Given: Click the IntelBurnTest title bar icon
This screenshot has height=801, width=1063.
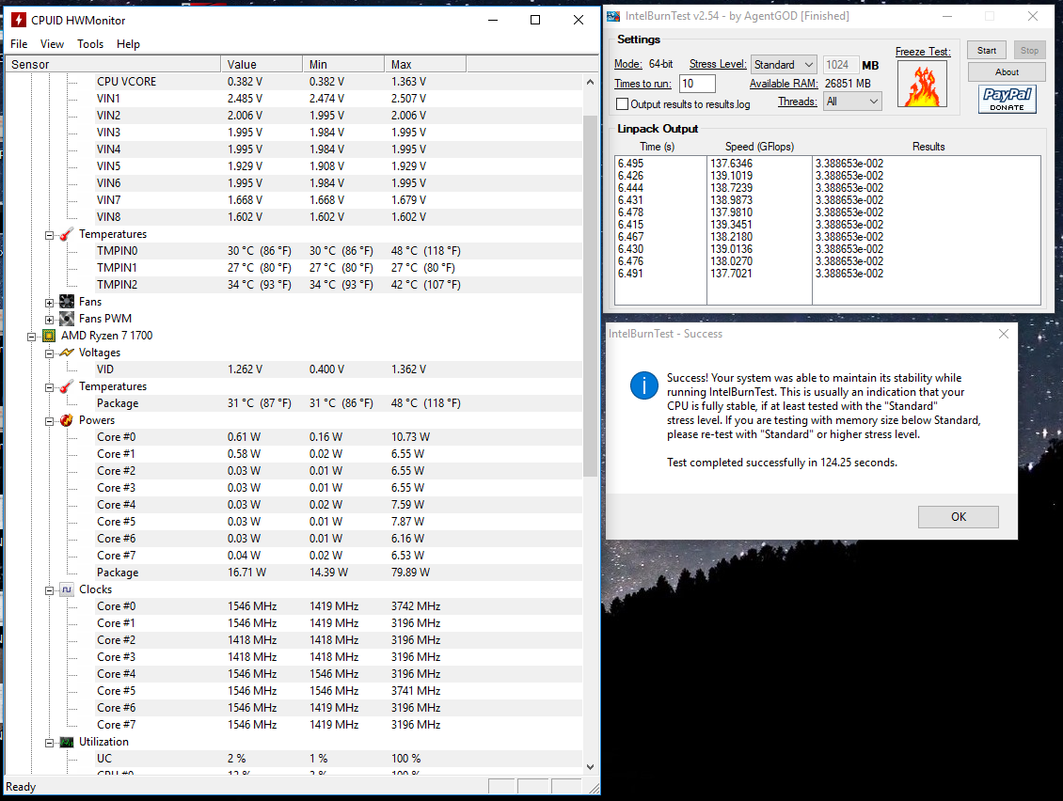Looking at the screenshot, I should 612,16.
